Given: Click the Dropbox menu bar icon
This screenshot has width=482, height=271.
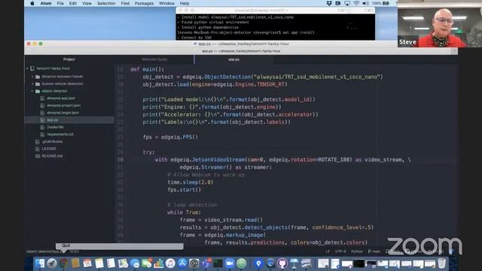Looking at the screenshot, I should coord(329,3).
